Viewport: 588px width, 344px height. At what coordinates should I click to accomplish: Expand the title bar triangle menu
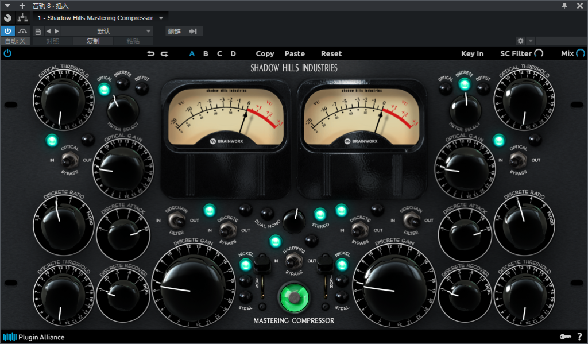click(7, 6)
